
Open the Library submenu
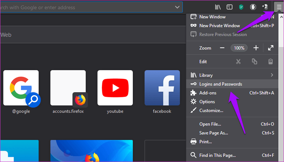(232, 75)
